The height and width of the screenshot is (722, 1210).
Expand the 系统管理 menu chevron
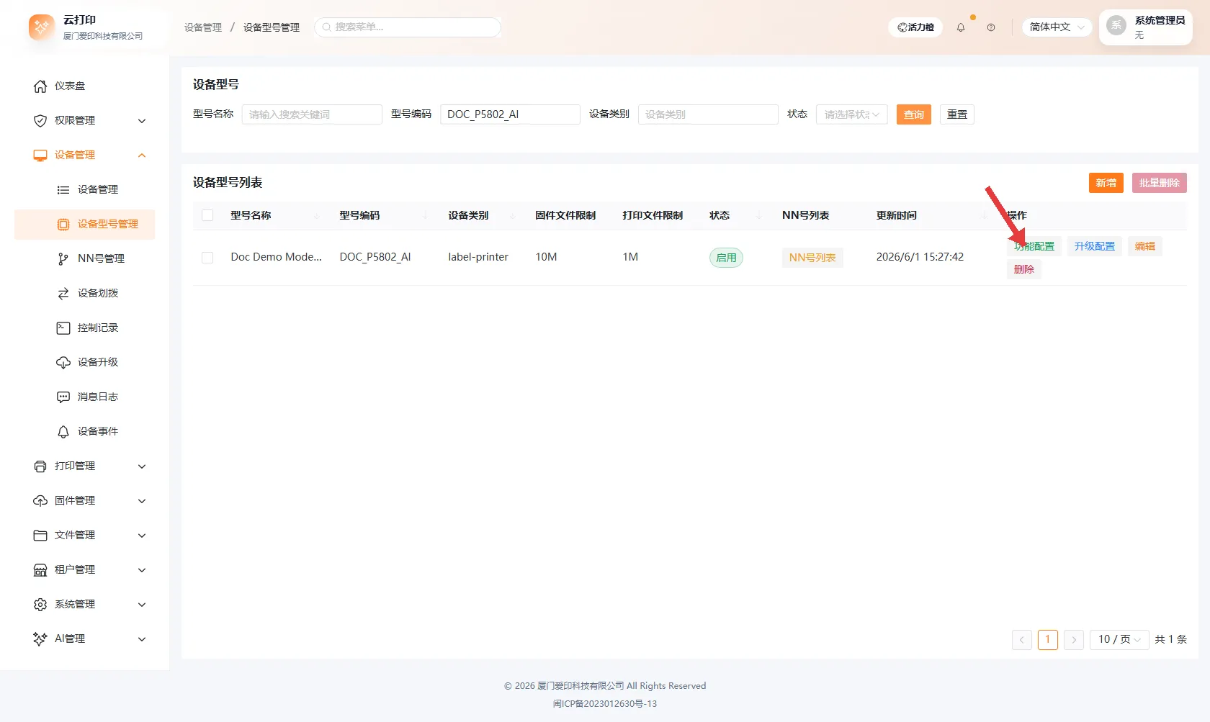point(142,605)
